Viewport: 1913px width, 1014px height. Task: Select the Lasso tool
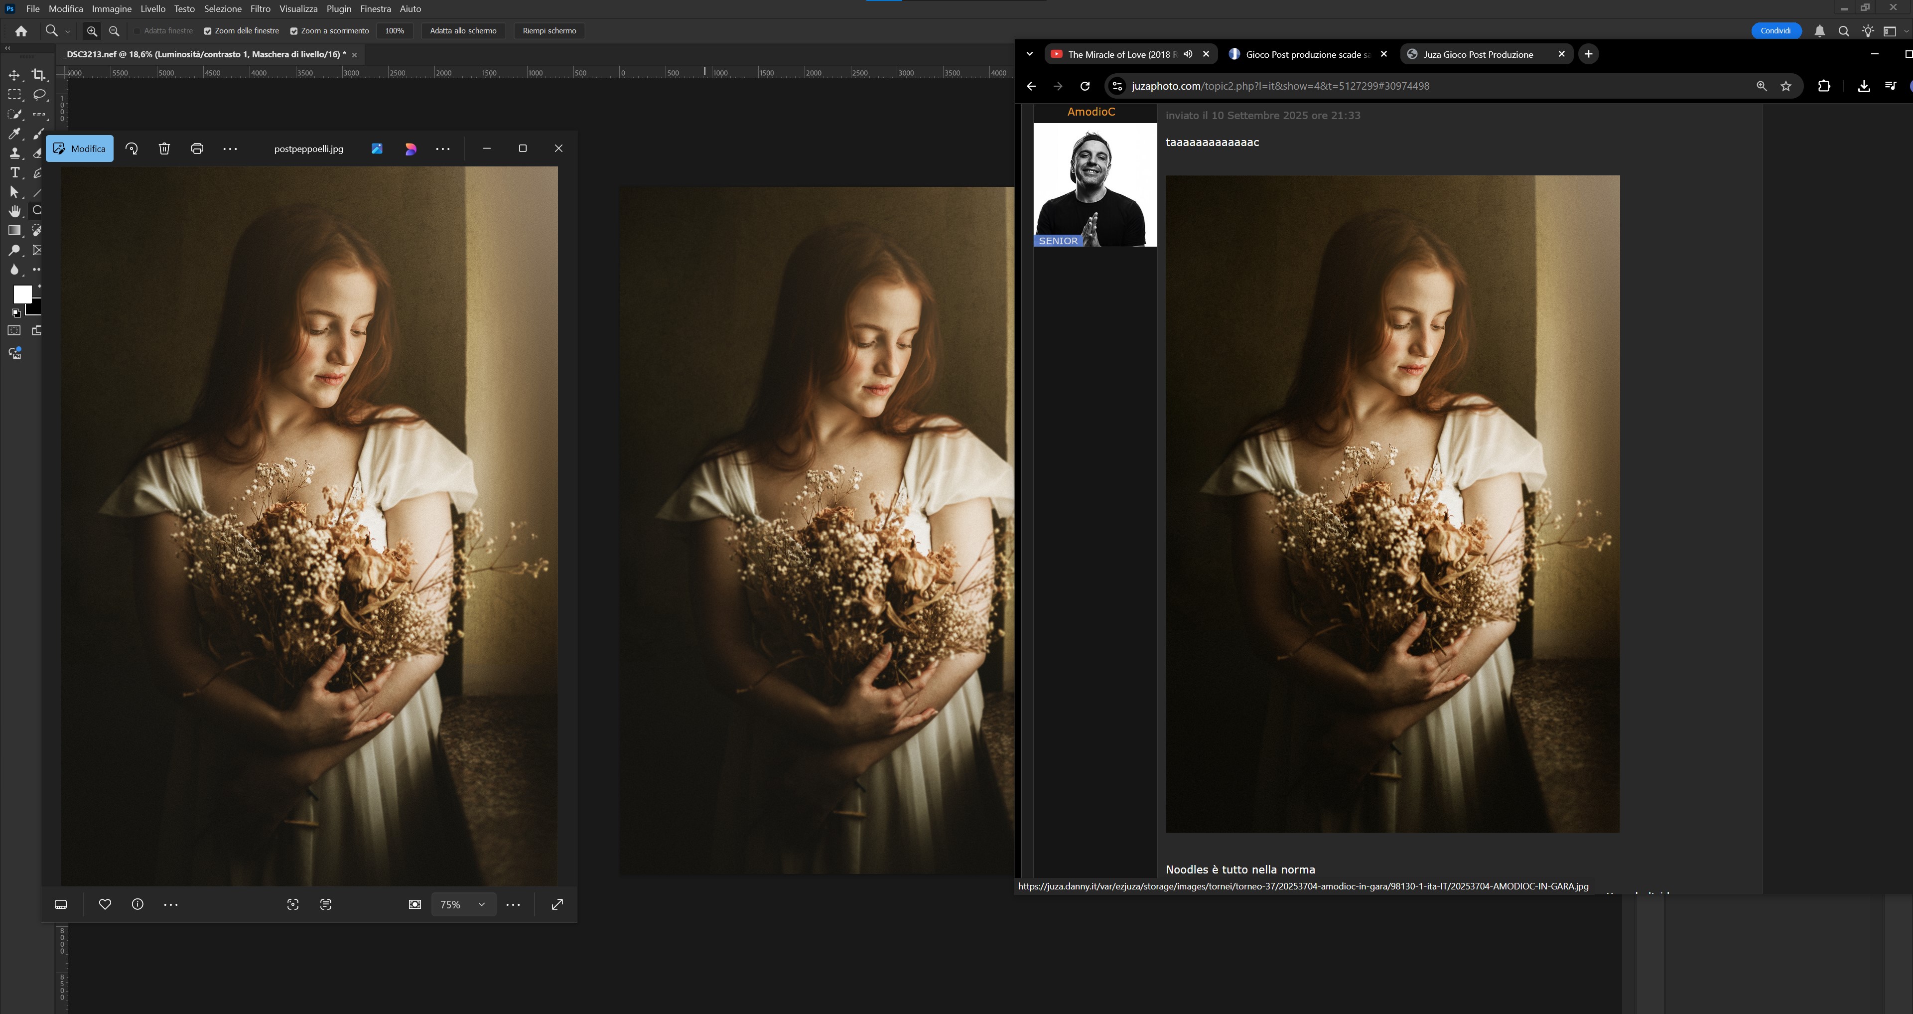click(39, 95)
